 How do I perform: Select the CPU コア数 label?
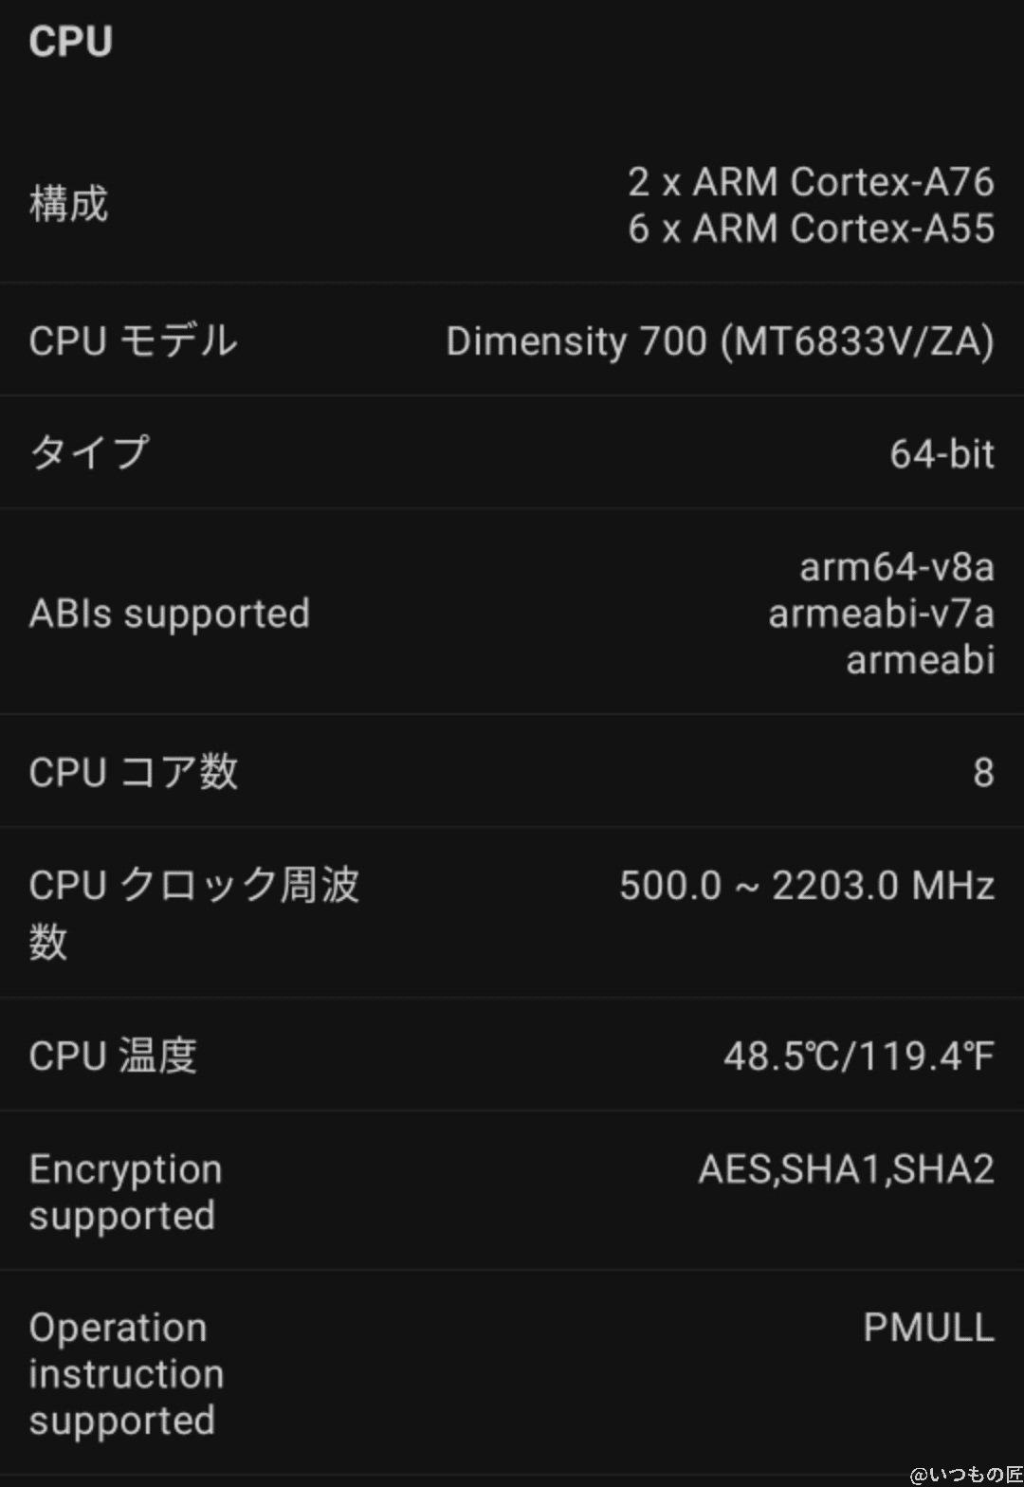tap(133, 772)
